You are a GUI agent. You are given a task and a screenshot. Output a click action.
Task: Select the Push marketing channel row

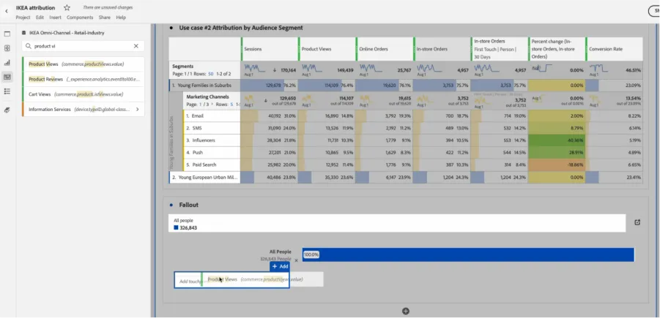(x=212, y=153)
